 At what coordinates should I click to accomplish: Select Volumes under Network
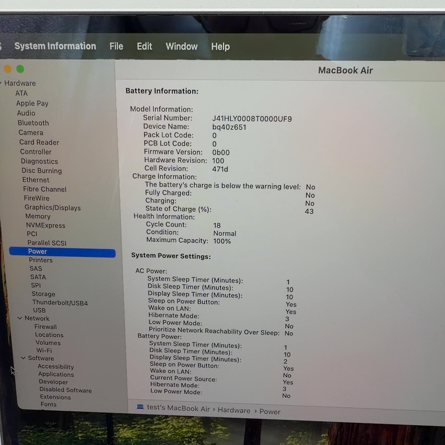point(48,343)
